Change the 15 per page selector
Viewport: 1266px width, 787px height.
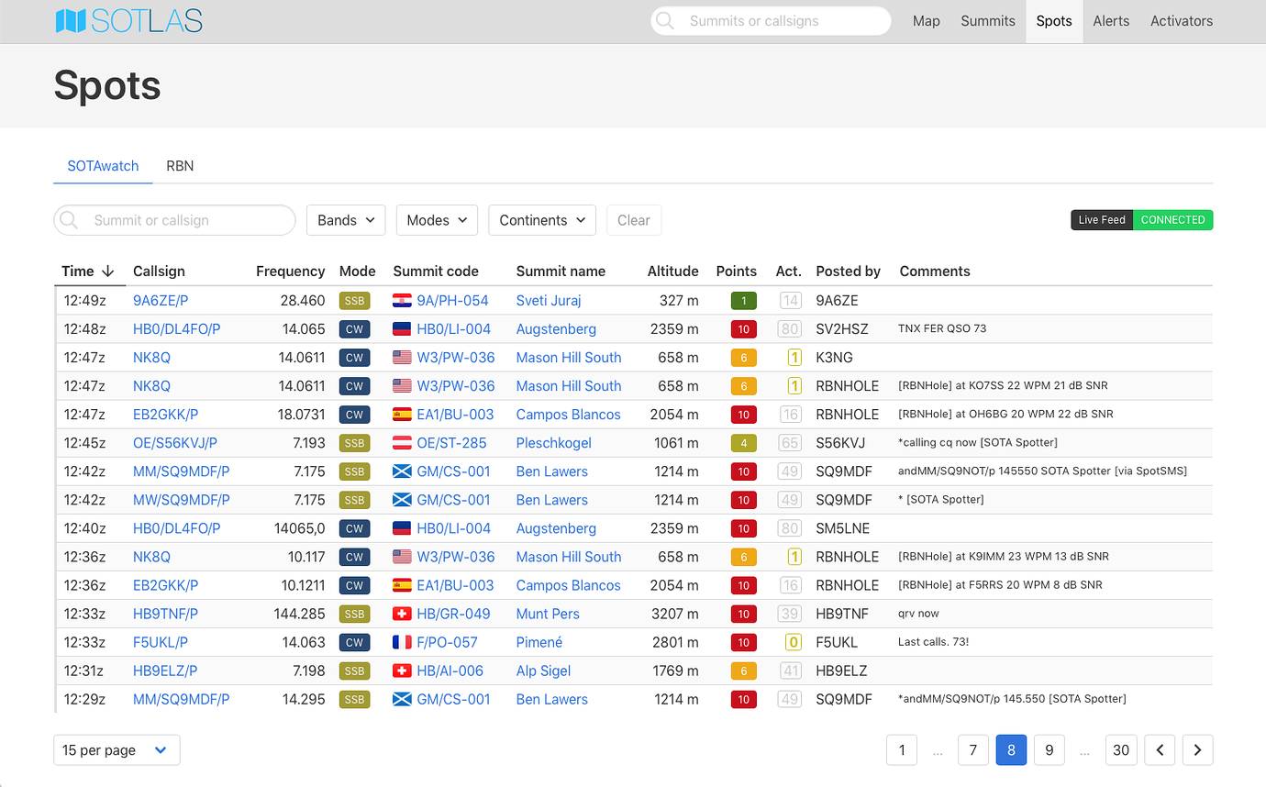click(x=117, y=750)
